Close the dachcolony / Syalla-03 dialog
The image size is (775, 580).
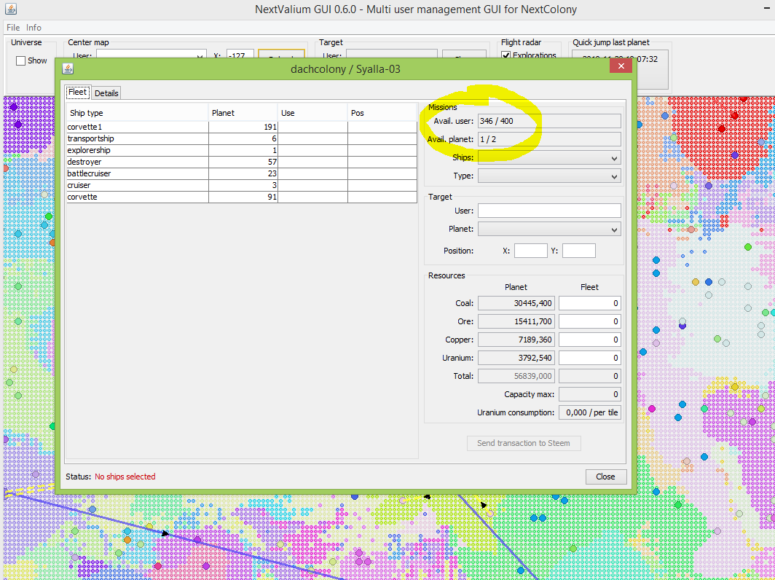[621, 66]
